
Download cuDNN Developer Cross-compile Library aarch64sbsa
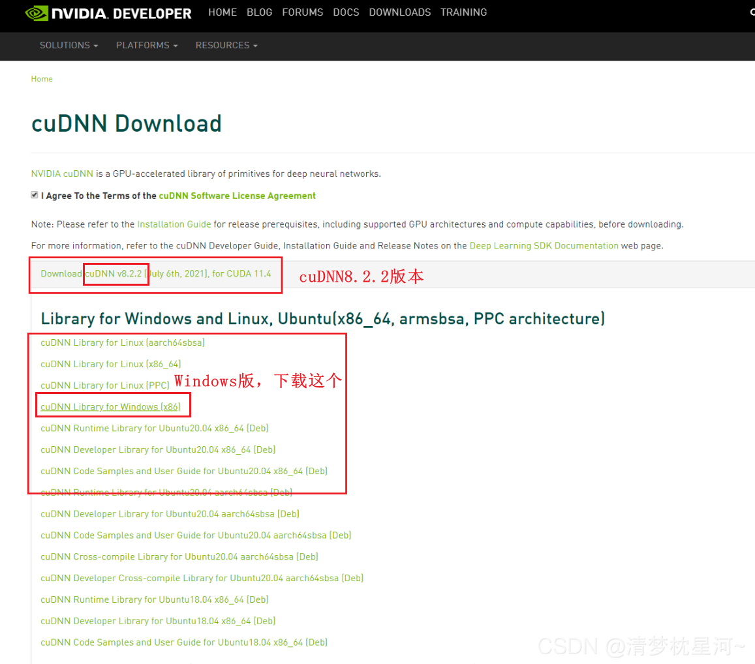coord(202,578)
